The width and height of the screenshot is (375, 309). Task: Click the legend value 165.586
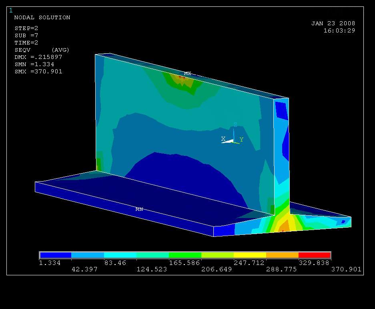(x=184, y=263)
